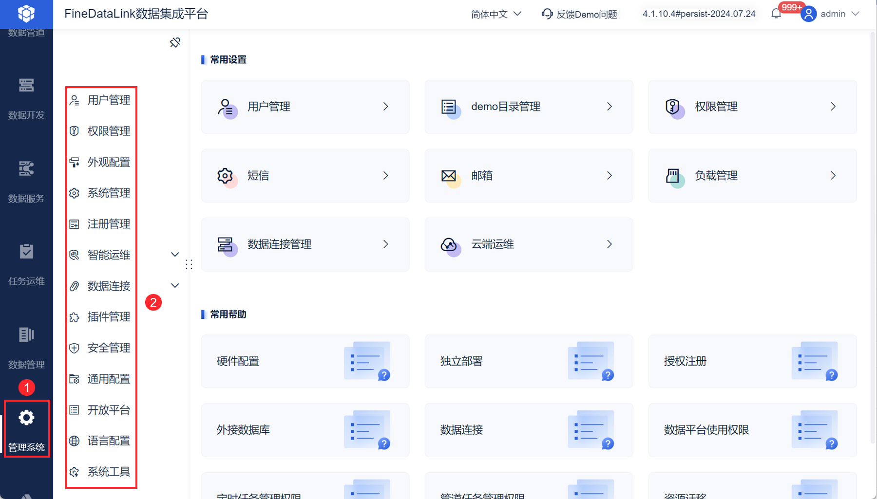The height and width of the screenshot is (499, 877).
Task: Open the 数据开发 module icon
Action: (26, 85)
